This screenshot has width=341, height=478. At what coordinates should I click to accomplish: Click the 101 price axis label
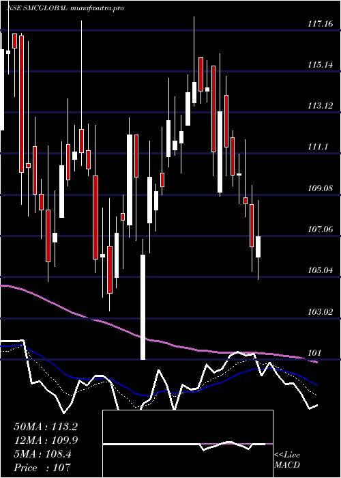pos(314,353)
